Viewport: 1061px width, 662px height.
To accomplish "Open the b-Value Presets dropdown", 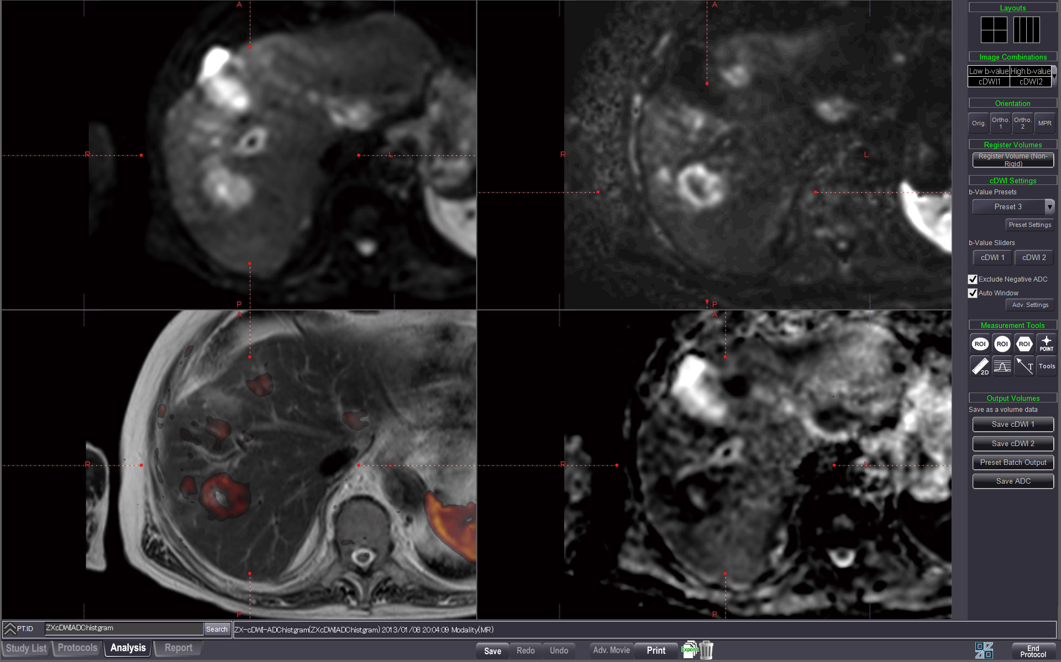I will [x=1049, y=207].
